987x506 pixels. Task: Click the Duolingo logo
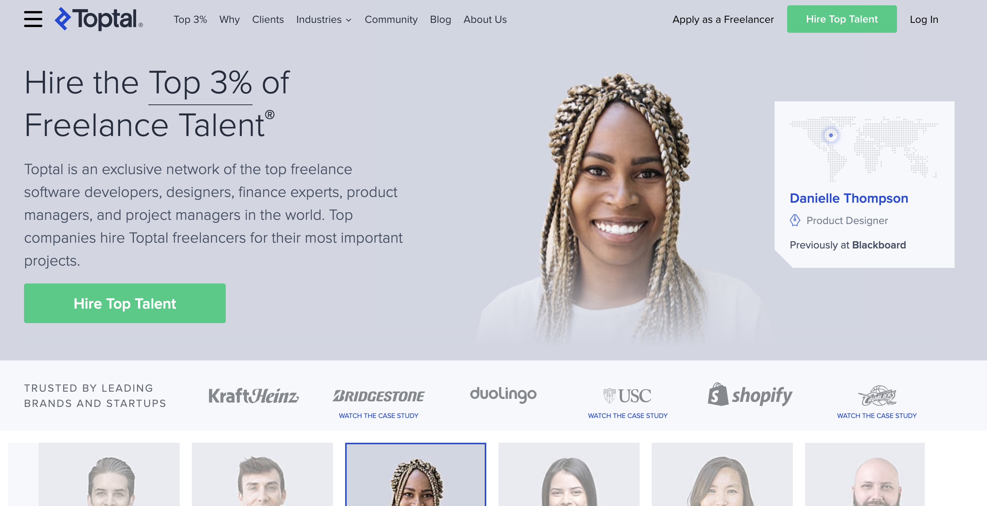point(503,395)
